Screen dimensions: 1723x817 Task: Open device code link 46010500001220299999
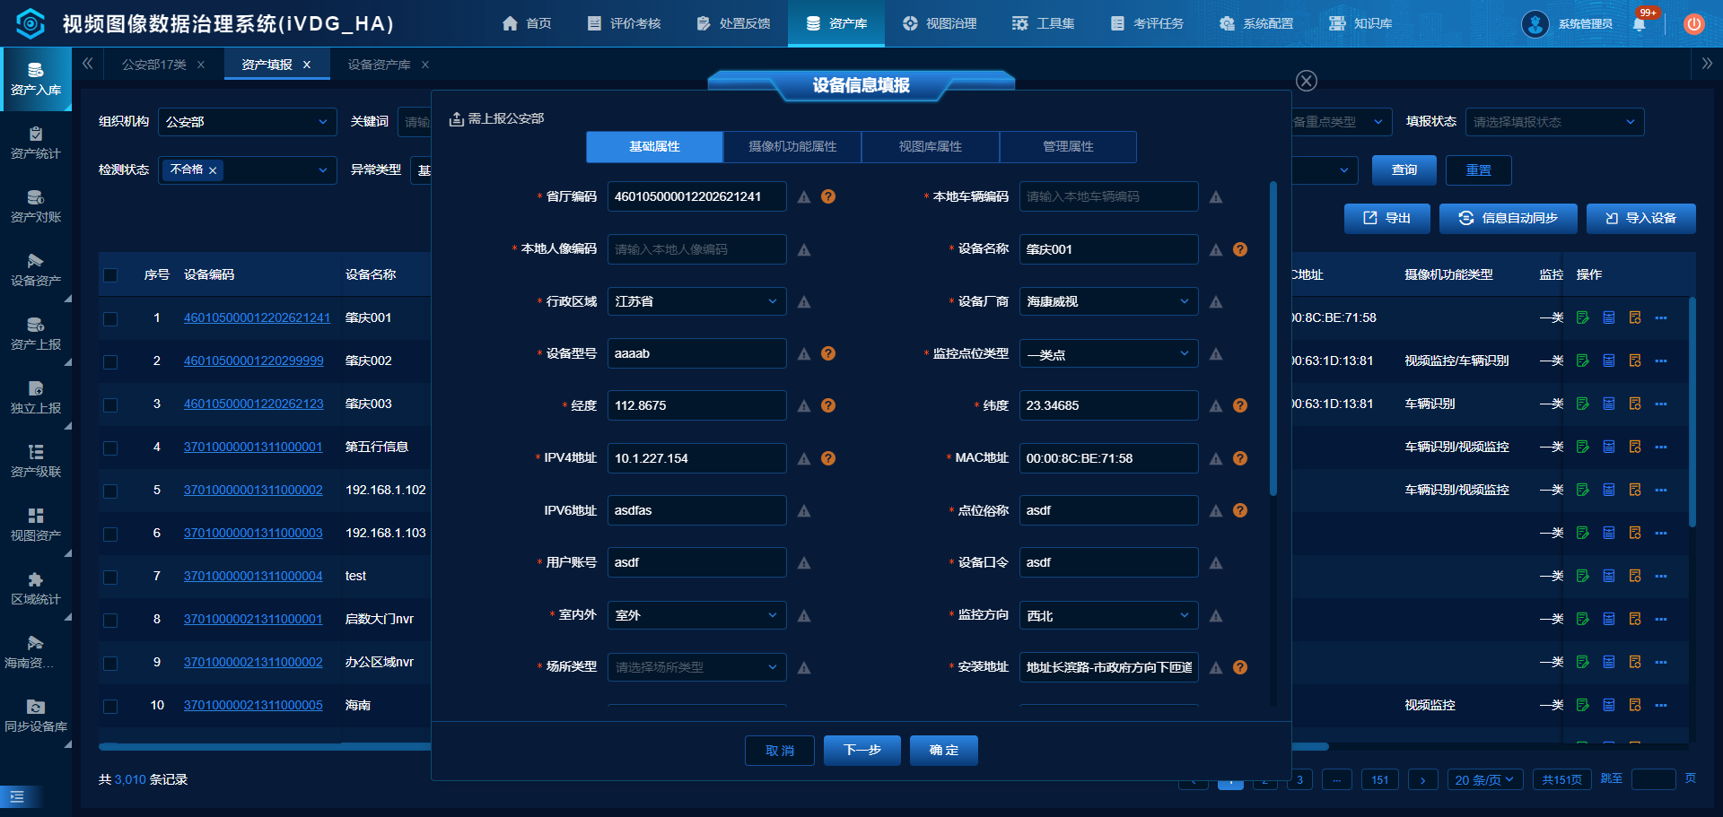pos(254,361)
